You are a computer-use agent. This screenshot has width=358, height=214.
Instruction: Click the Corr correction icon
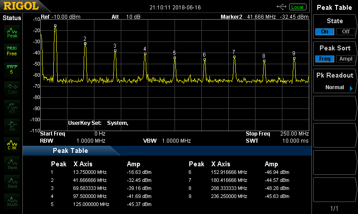(x=12, y=88)
